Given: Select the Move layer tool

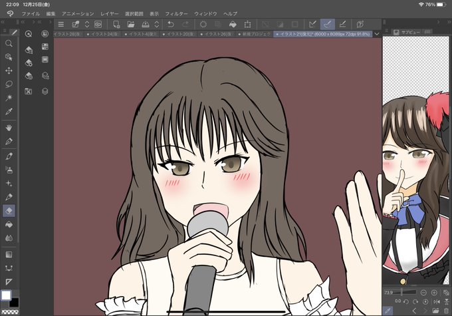Looking at the screenshot, I should coord(9,71).
